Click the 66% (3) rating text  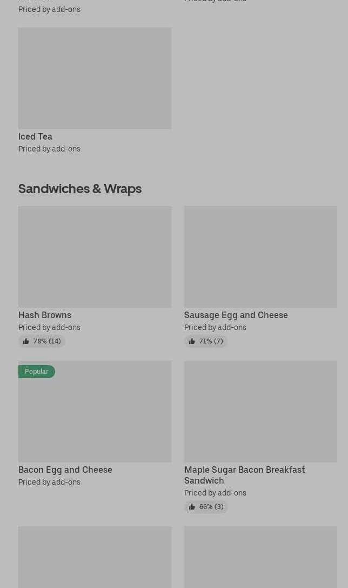(x=211, y=507)
